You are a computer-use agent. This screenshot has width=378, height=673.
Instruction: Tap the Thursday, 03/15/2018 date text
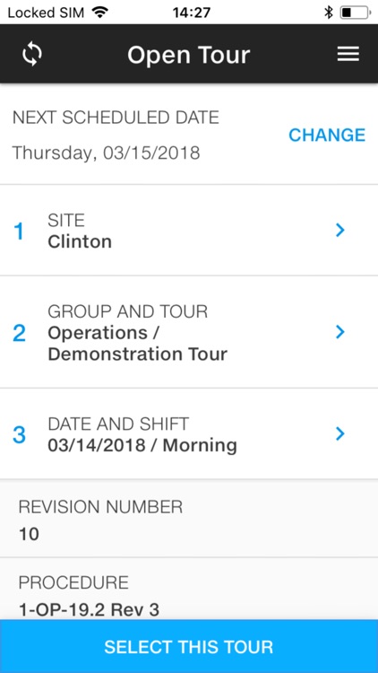coord(106,153)
